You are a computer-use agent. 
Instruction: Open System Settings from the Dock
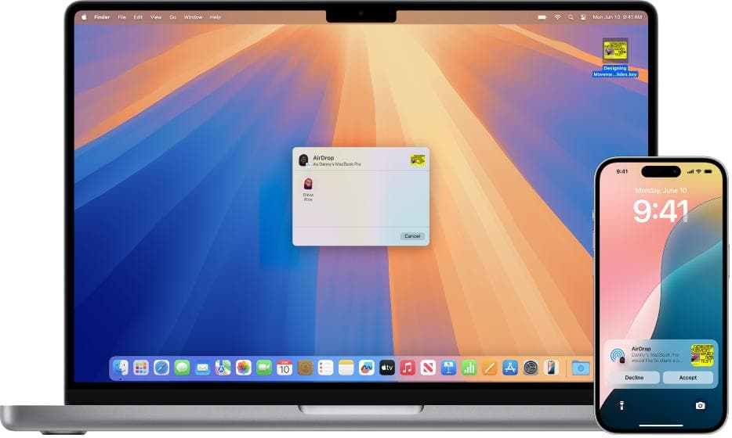pos(531,368)
